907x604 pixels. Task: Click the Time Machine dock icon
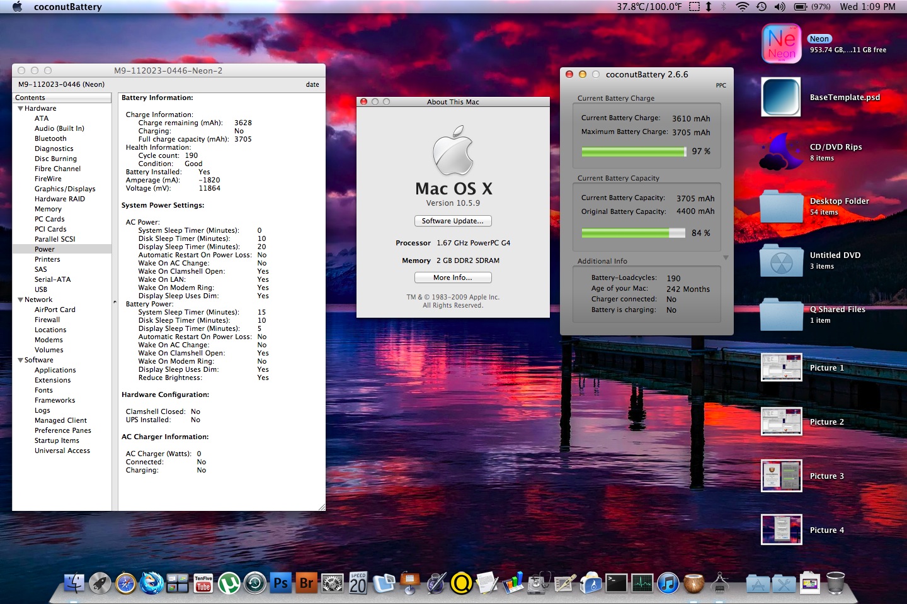pyautogui.click(x=255, y=583)
